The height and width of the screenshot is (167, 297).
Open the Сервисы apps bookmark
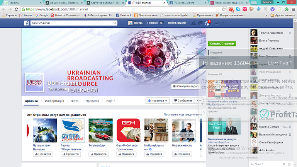[x=9, y=15]
